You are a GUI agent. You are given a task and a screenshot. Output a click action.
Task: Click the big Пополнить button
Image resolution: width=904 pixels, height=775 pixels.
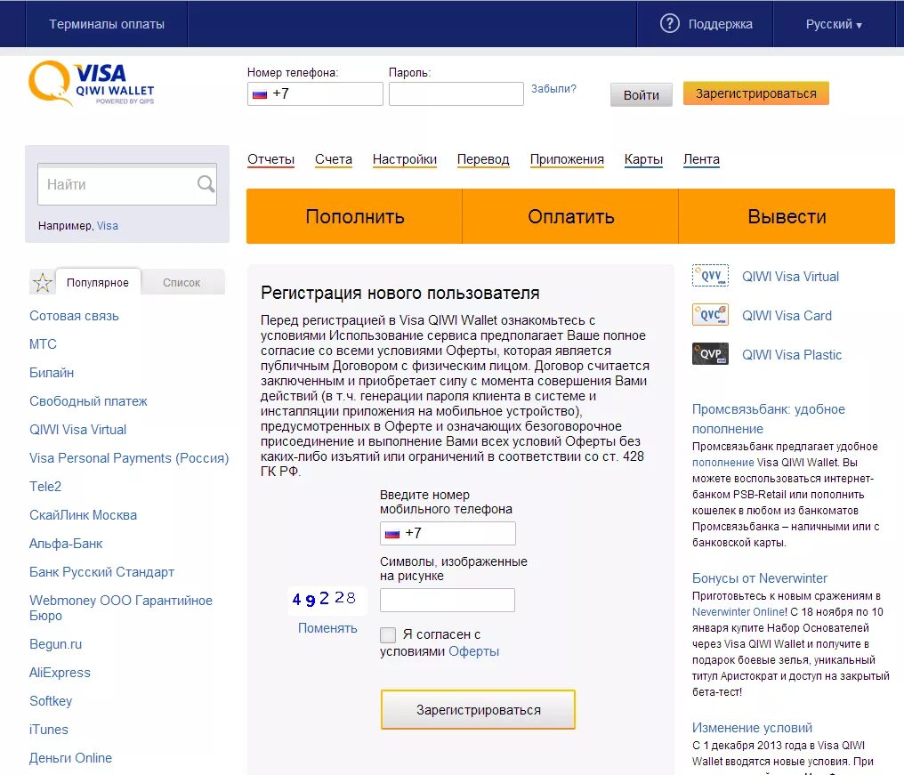(354, 216)
